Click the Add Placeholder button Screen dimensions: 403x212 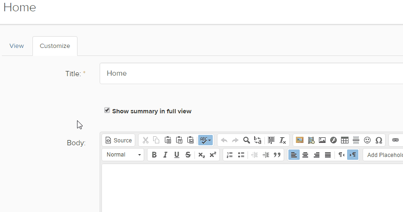(x=383, y=155)
